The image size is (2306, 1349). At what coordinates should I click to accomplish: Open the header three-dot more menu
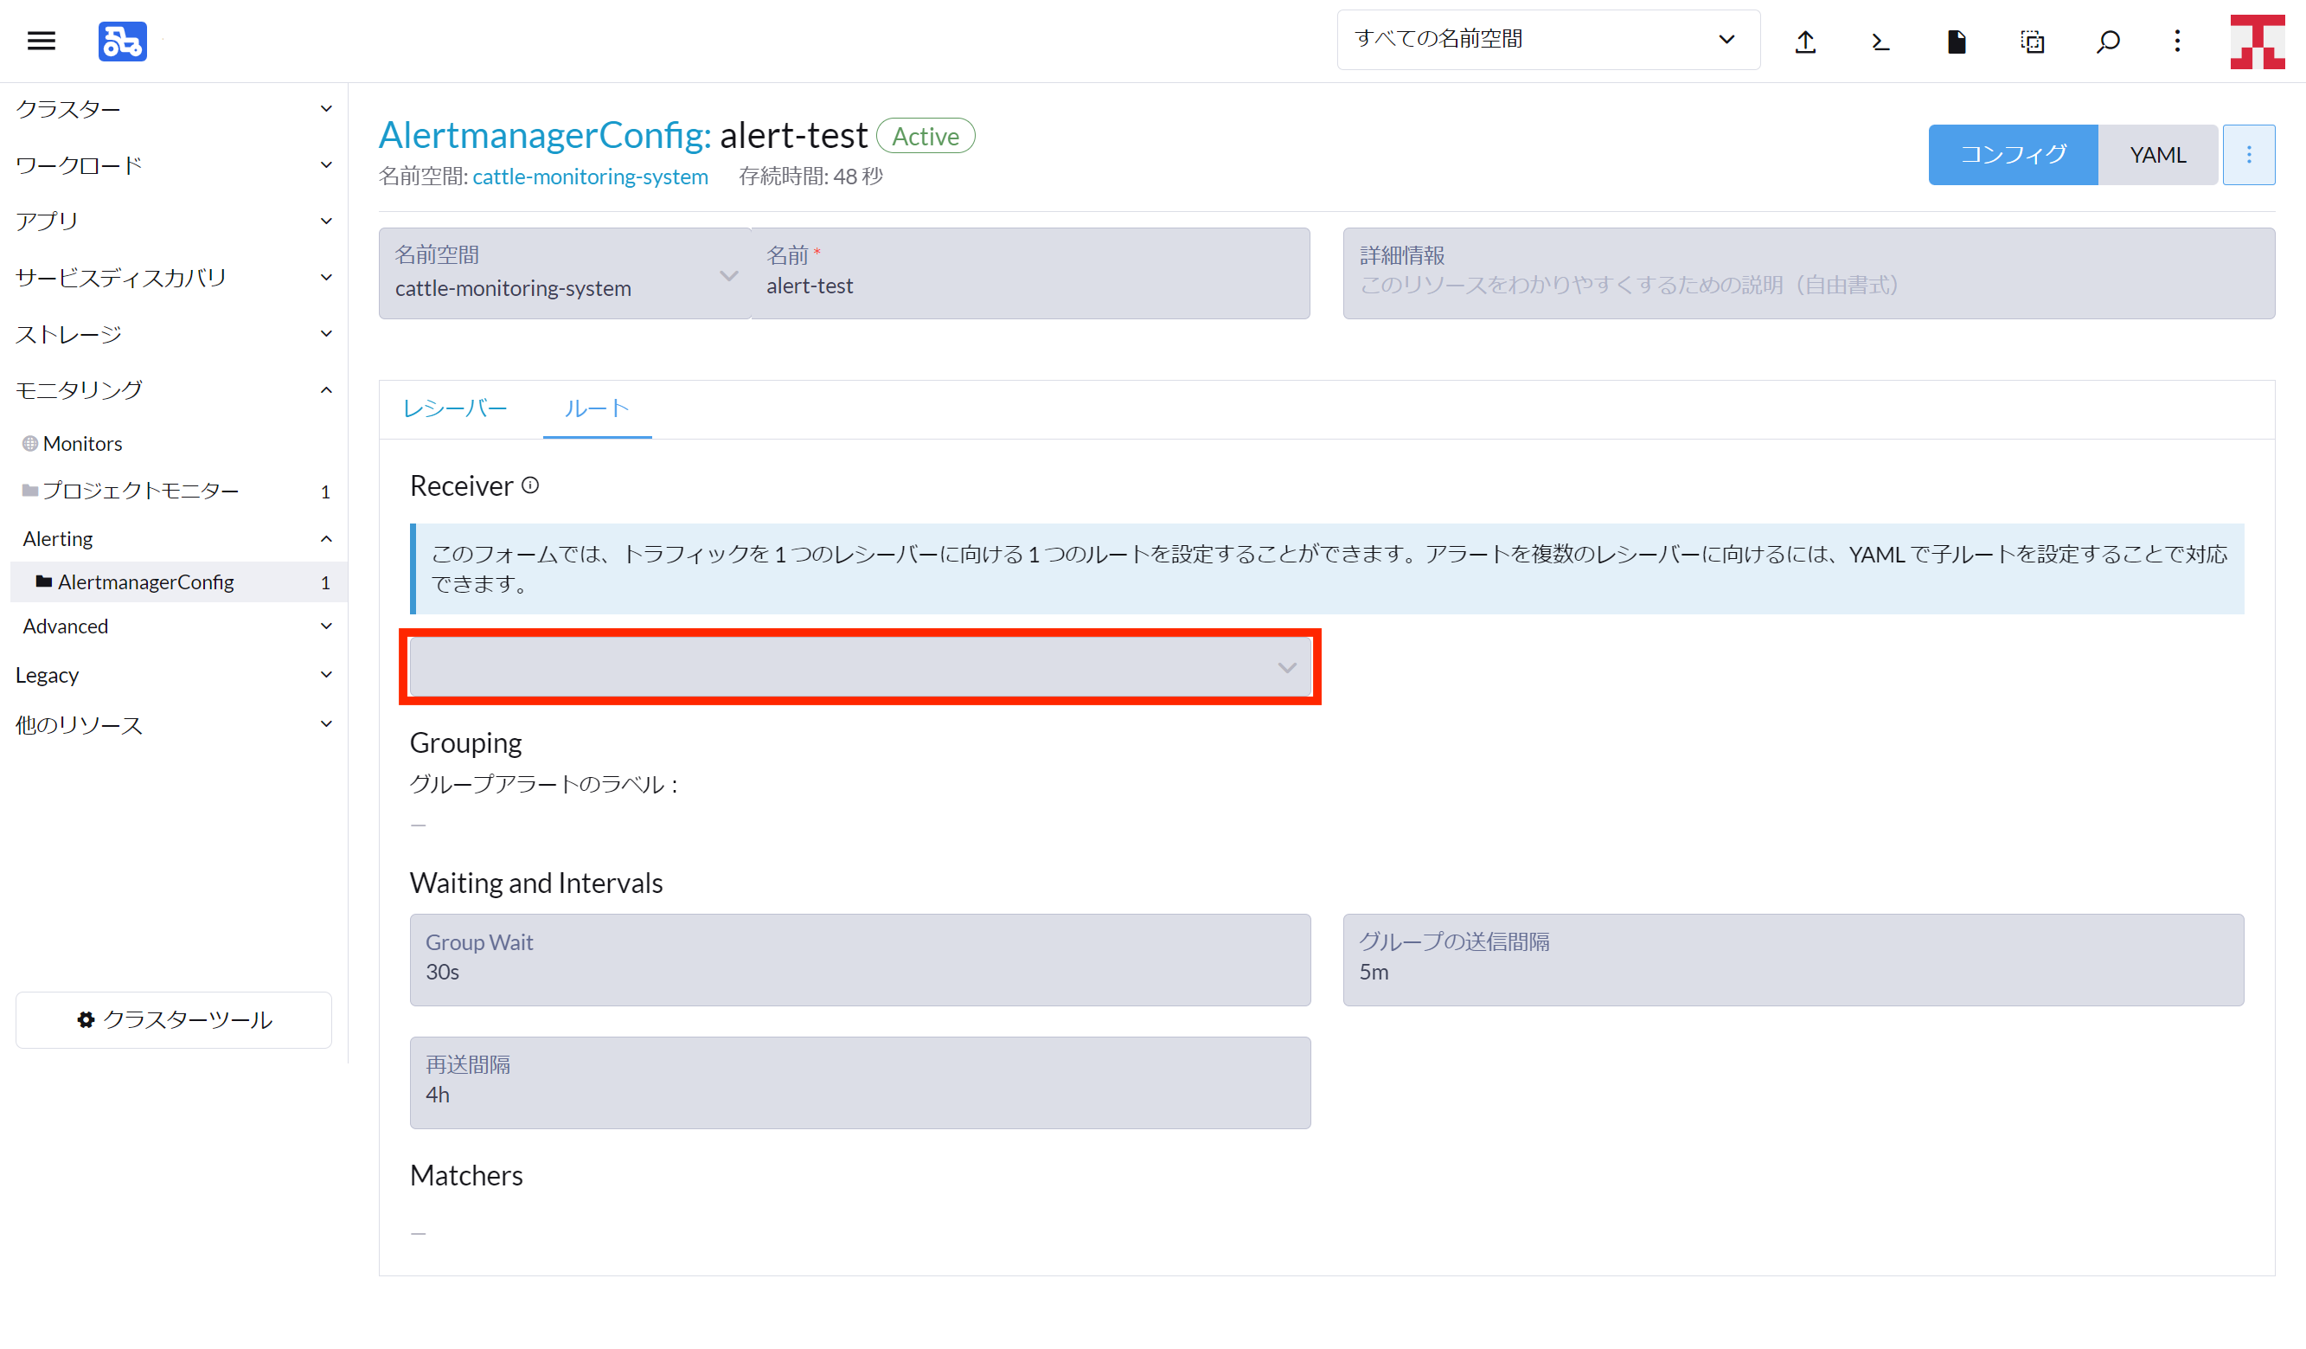coord(2177,42)
